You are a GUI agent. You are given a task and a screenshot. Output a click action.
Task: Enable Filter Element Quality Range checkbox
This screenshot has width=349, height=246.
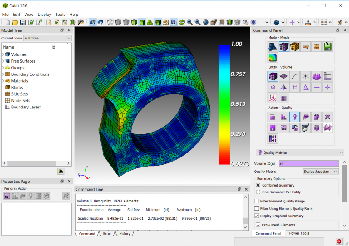pyautogui.click(x=257, y=201)
